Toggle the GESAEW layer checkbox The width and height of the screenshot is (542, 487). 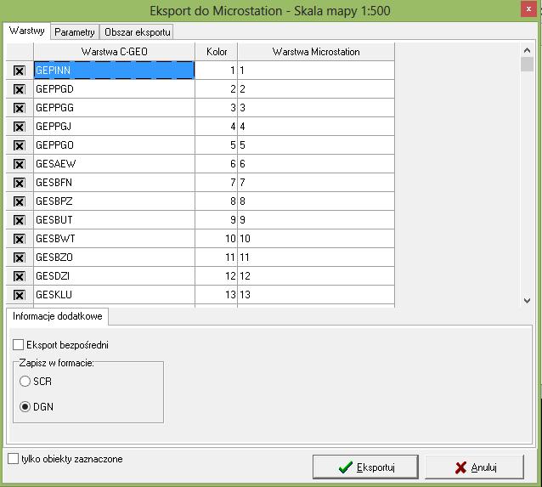pos(19,164)
